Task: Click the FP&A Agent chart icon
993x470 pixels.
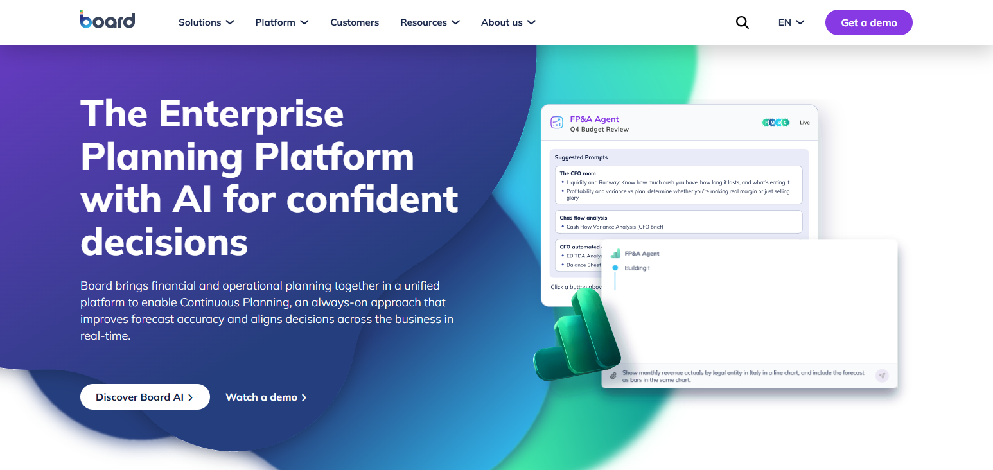Action: 556,123
